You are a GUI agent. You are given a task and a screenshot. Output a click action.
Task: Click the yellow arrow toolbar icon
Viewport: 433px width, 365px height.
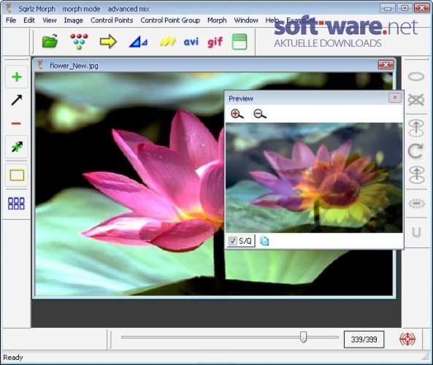point(108,42)
